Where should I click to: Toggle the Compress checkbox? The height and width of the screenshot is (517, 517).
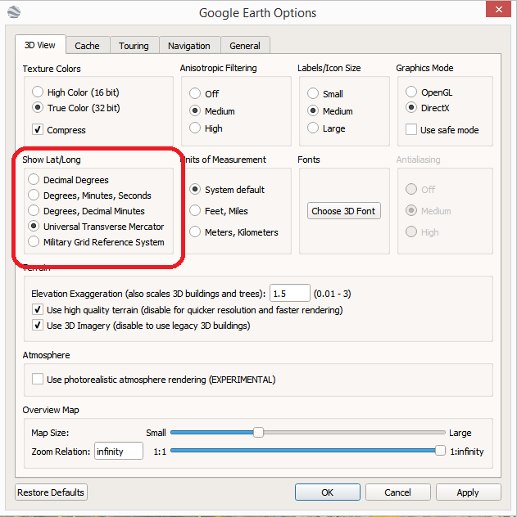click(38, 129)
